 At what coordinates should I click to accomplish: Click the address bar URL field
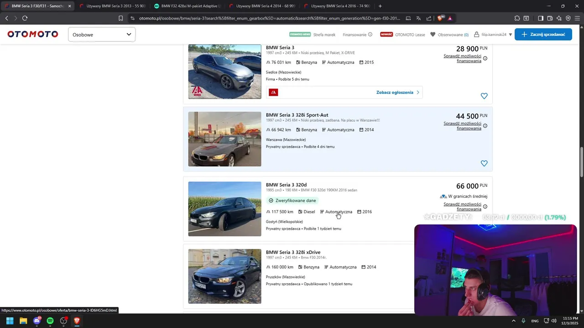click(269, 18)
